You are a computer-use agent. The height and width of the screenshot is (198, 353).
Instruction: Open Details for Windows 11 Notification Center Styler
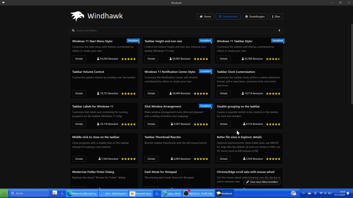click(x=151, y=93)
